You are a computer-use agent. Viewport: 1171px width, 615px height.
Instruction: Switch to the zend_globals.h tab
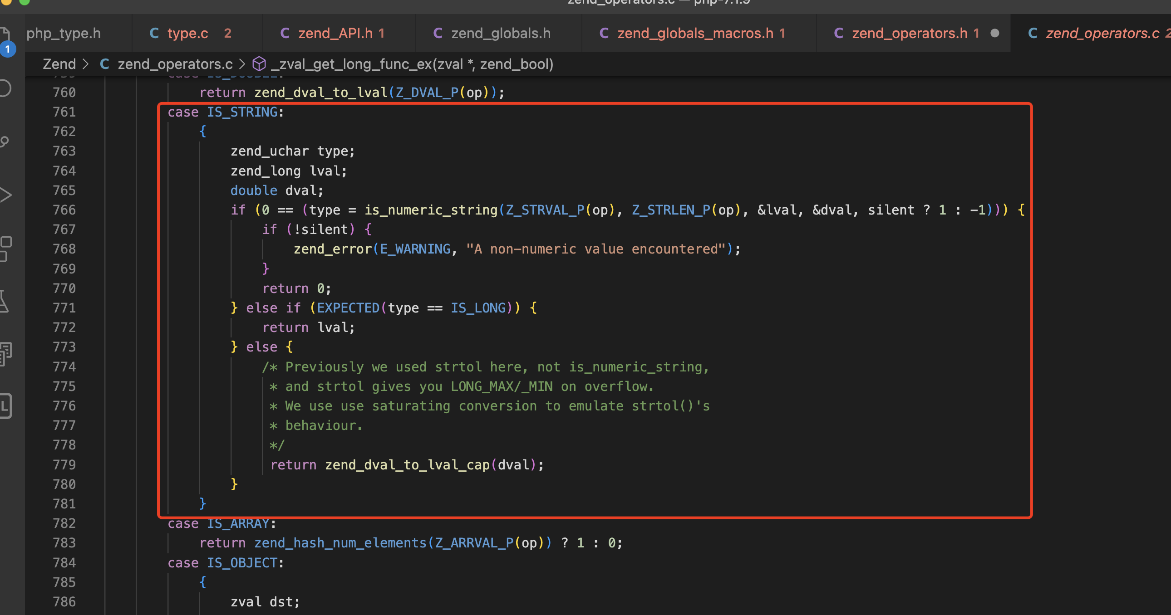pos(501,33)
